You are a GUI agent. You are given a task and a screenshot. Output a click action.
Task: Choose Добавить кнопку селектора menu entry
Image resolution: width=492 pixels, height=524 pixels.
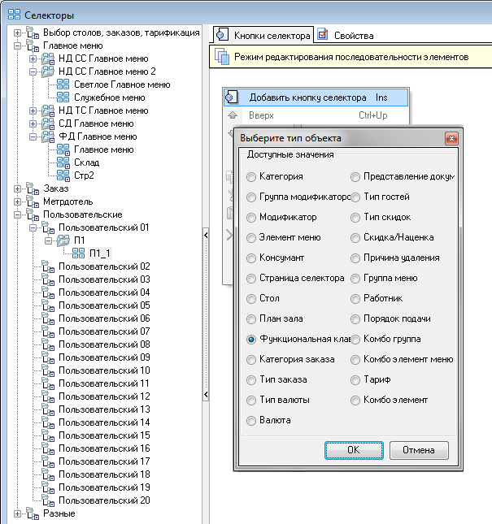[x=307, y=97]
